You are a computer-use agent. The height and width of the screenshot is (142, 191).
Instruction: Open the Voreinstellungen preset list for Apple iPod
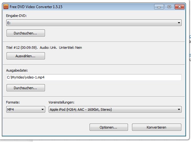coord(115,109)
